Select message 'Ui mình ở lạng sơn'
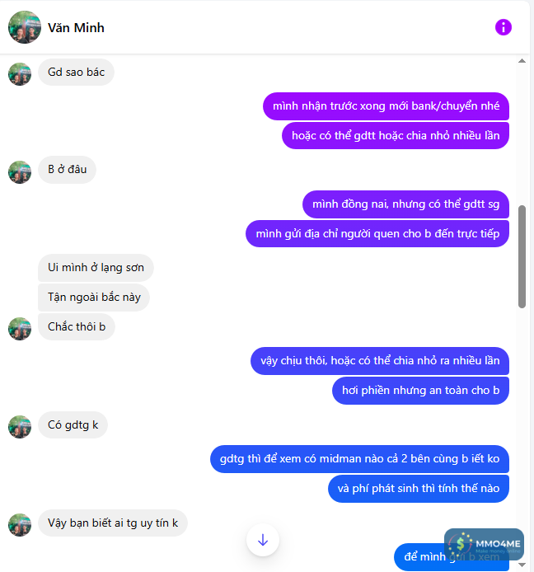 tap(96, 267)
